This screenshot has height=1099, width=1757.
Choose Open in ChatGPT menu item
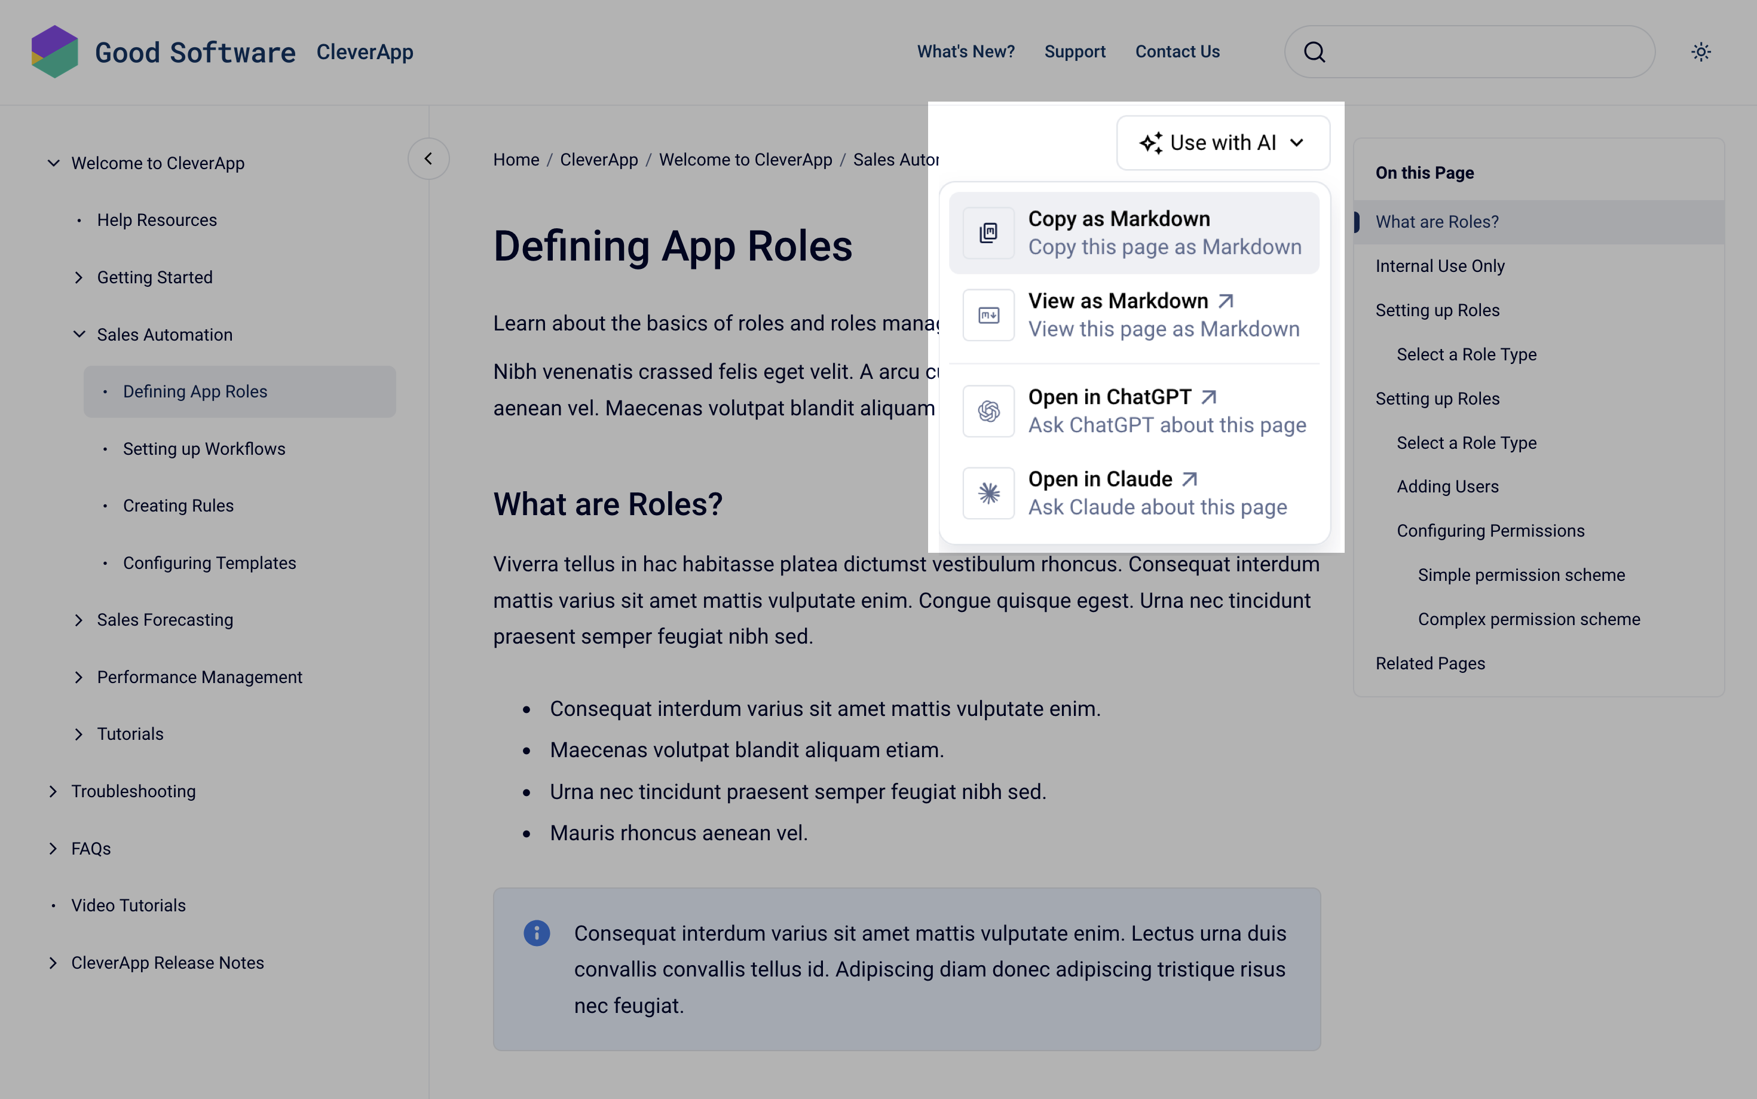(x=1134, y=411)
